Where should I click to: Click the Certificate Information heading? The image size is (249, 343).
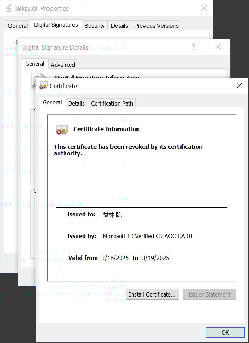click(107, 129)
